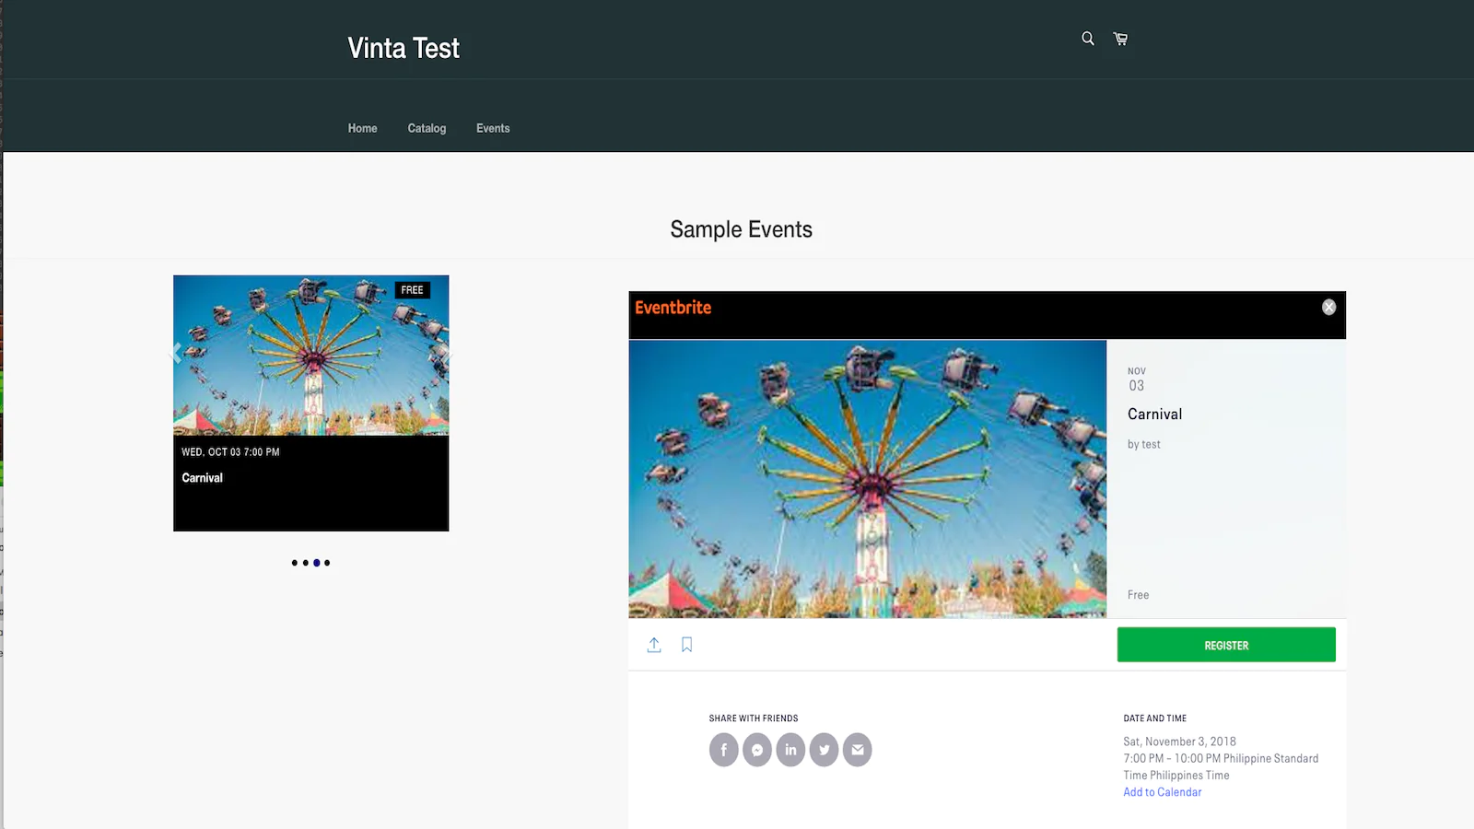Select the fourth carousel dot

pos(327,563)
